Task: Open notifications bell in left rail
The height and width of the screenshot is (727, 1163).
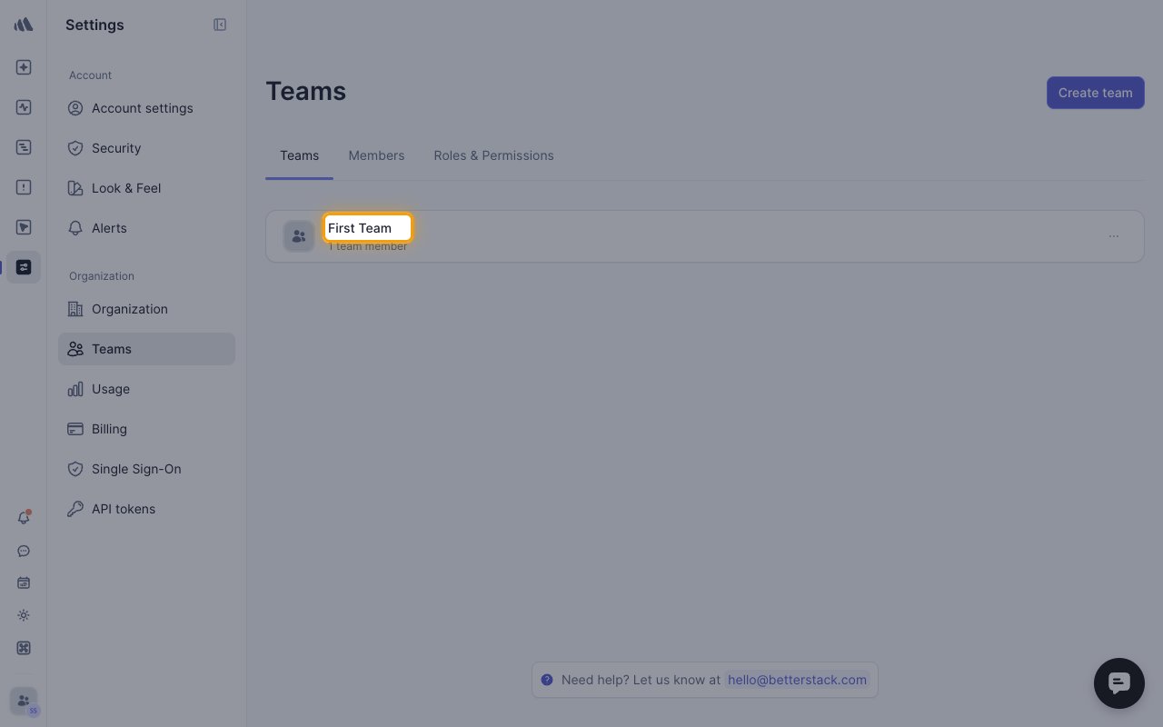Action: click(x=24, y=518)
